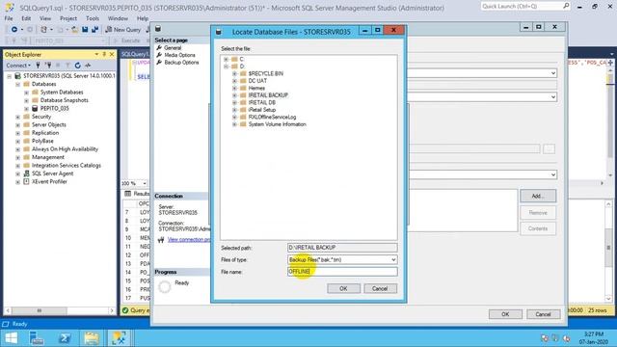Collapse the D: drive in file tree
This screenshot has width=617, height=347.
click(226, 67)
